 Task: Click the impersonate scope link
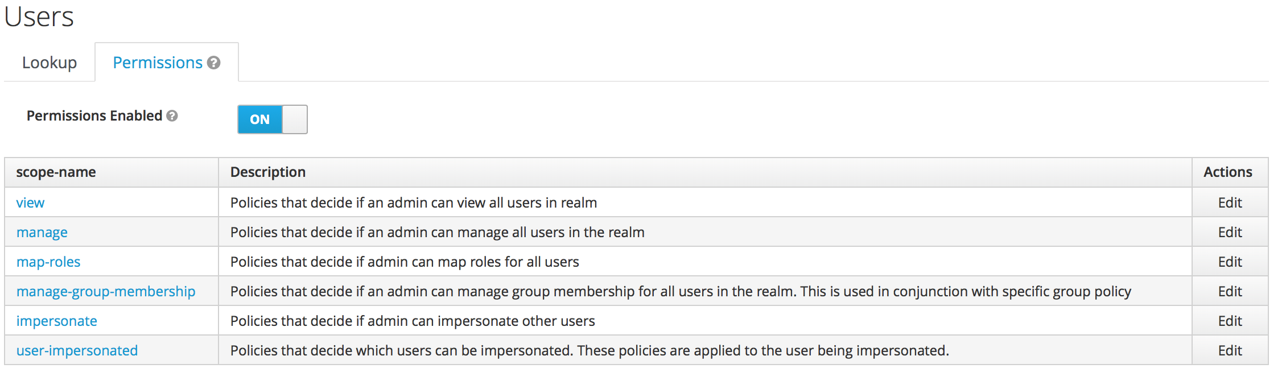[57, 321]
